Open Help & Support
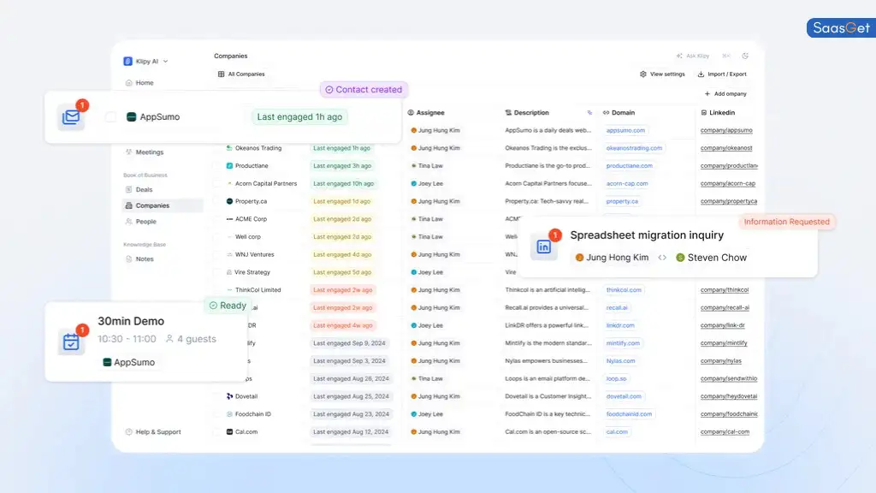This screenshot has width=876, height=493. pyautogui.click(x=153, y=431)
